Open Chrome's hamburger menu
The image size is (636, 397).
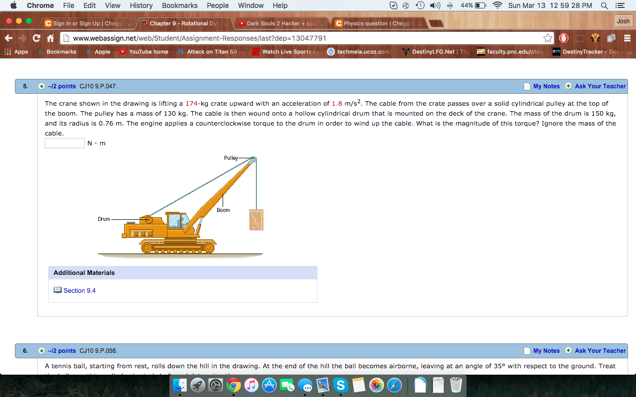628,38
